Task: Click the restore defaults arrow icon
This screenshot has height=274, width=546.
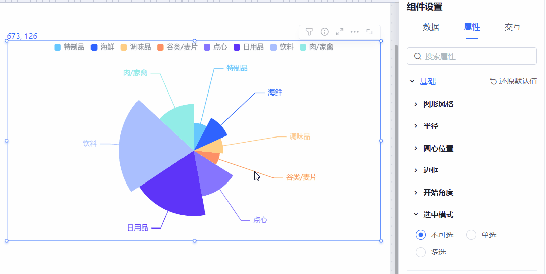Action: (x=493, y=81)
